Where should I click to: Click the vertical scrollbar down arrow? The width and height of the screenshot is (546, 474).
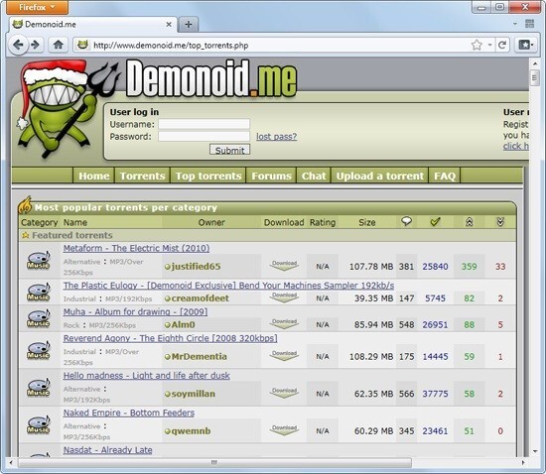[x=535, y=451]
